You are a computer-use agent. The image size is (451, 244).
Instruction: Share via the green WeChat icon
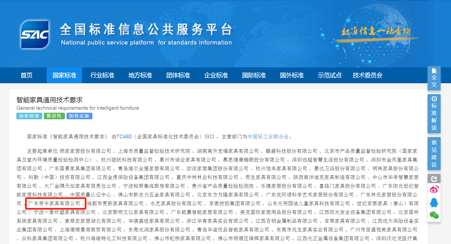(x=434, y=215)
